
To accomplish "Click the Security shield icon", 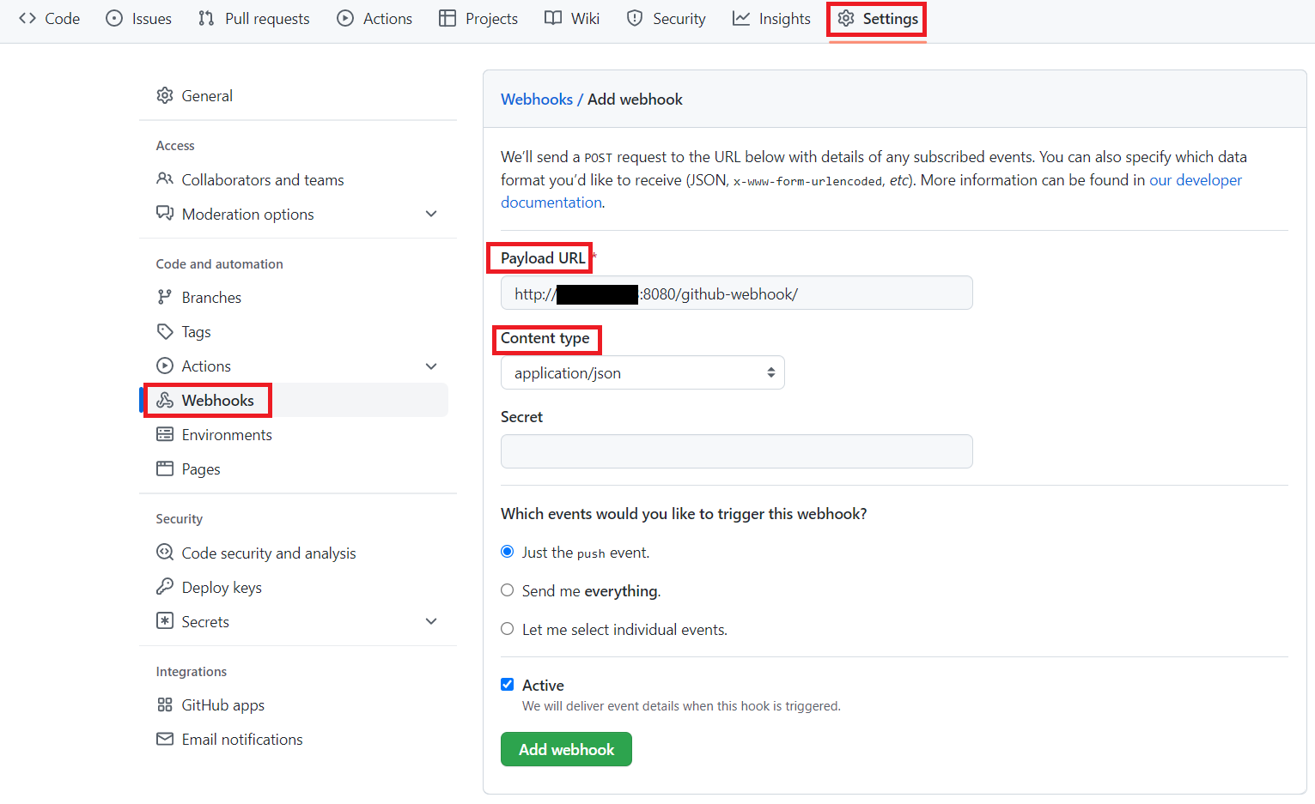I will point(635,18).
